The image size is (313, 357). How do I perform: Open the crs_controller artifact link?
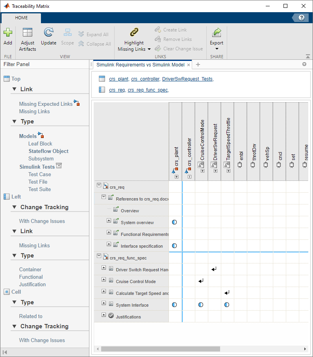(145, 79)
